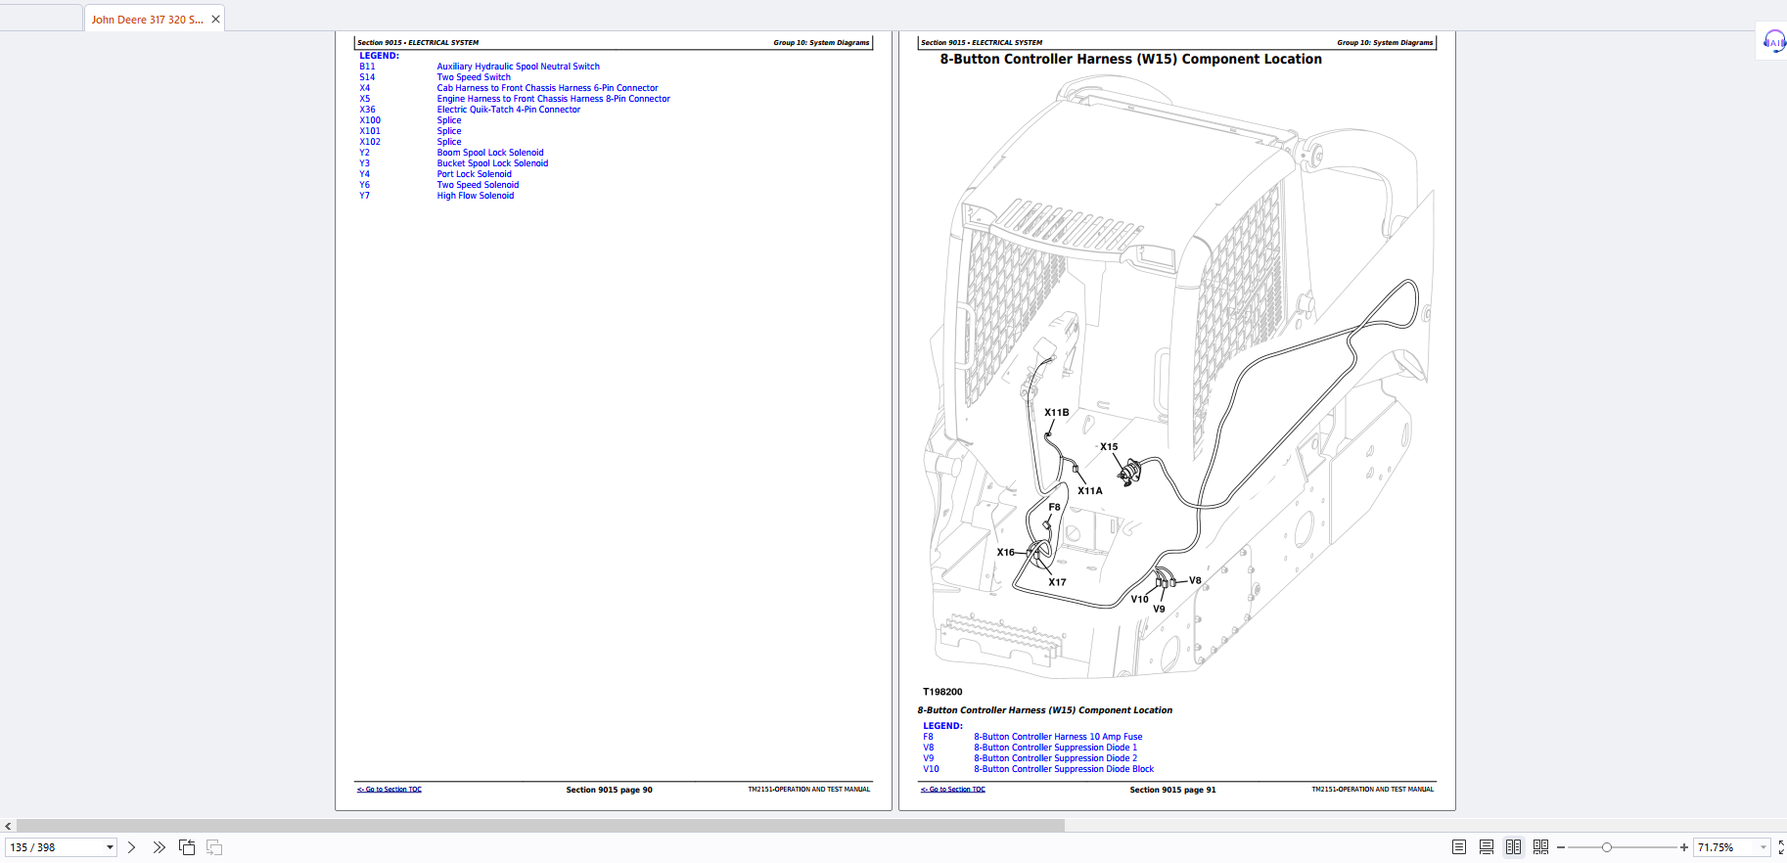Click the zoom in plus button

1683,847
